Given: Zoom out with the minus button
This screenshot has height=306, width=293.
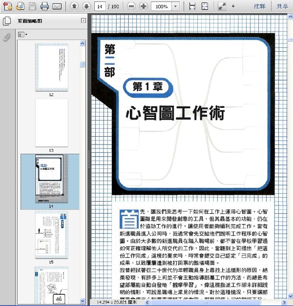Looking at the screenshot, I should coord(131,6).
